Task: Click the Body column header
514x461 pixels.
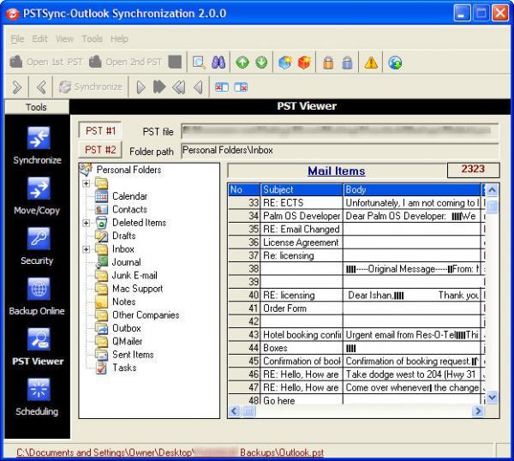Action: [x=412, y=189]
